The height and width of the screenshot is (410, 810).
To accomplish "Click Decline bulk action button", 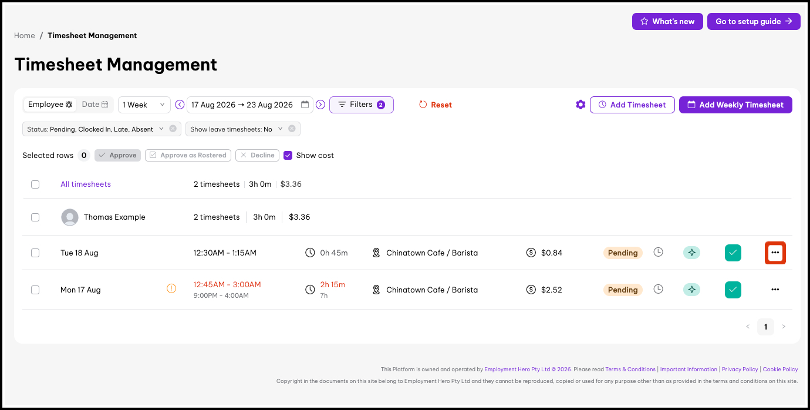I will click(257, 155).
